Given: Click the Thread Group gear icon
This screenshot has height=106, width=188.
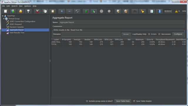Looking at the screenshot, I should pyautogui.click(x=6, y=19).
